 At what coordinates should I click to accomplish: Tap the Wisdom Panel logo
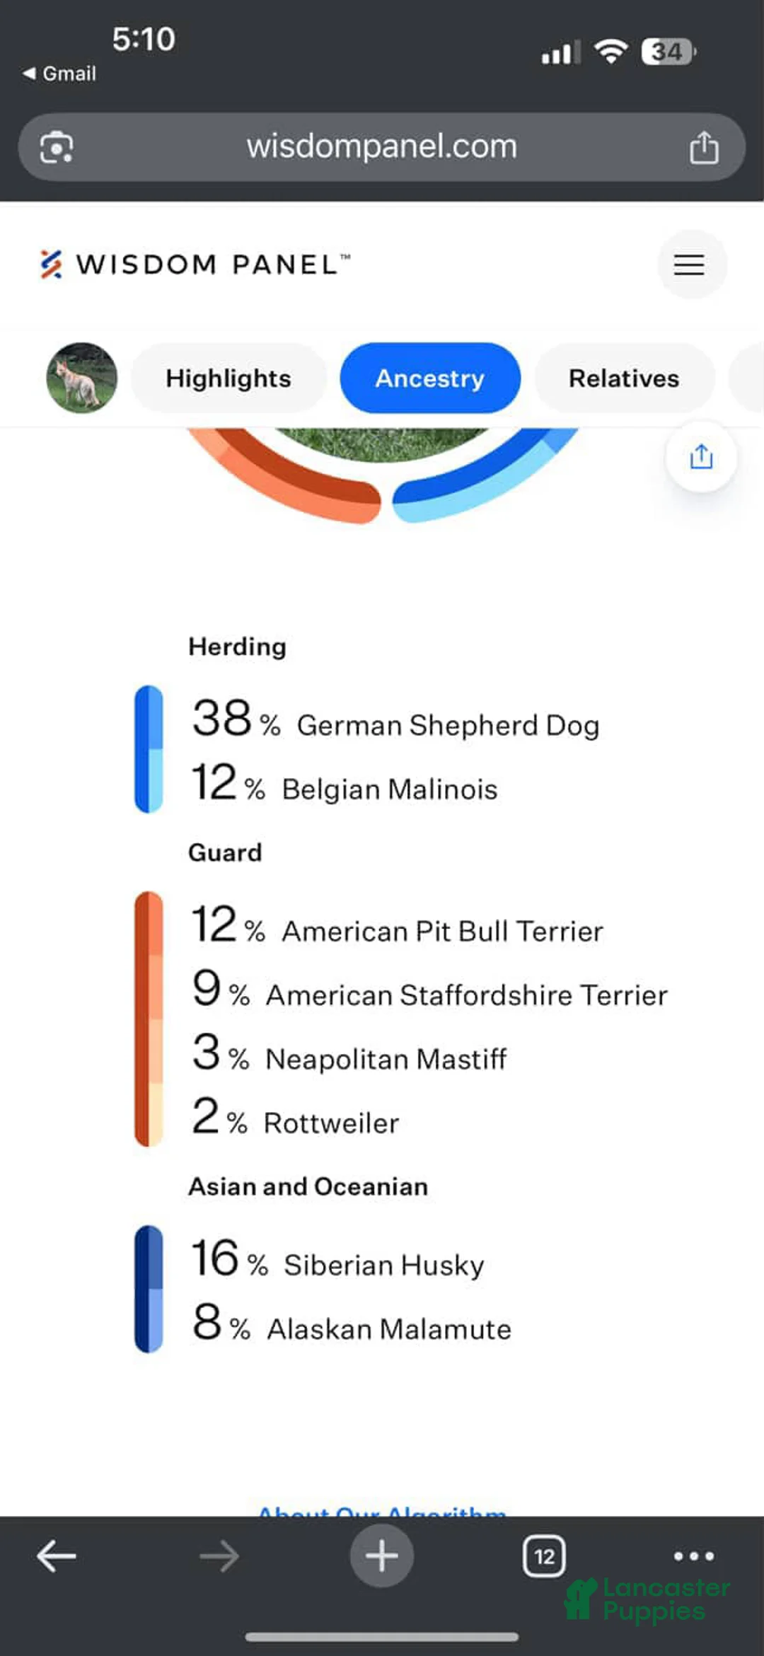(195, 265)
